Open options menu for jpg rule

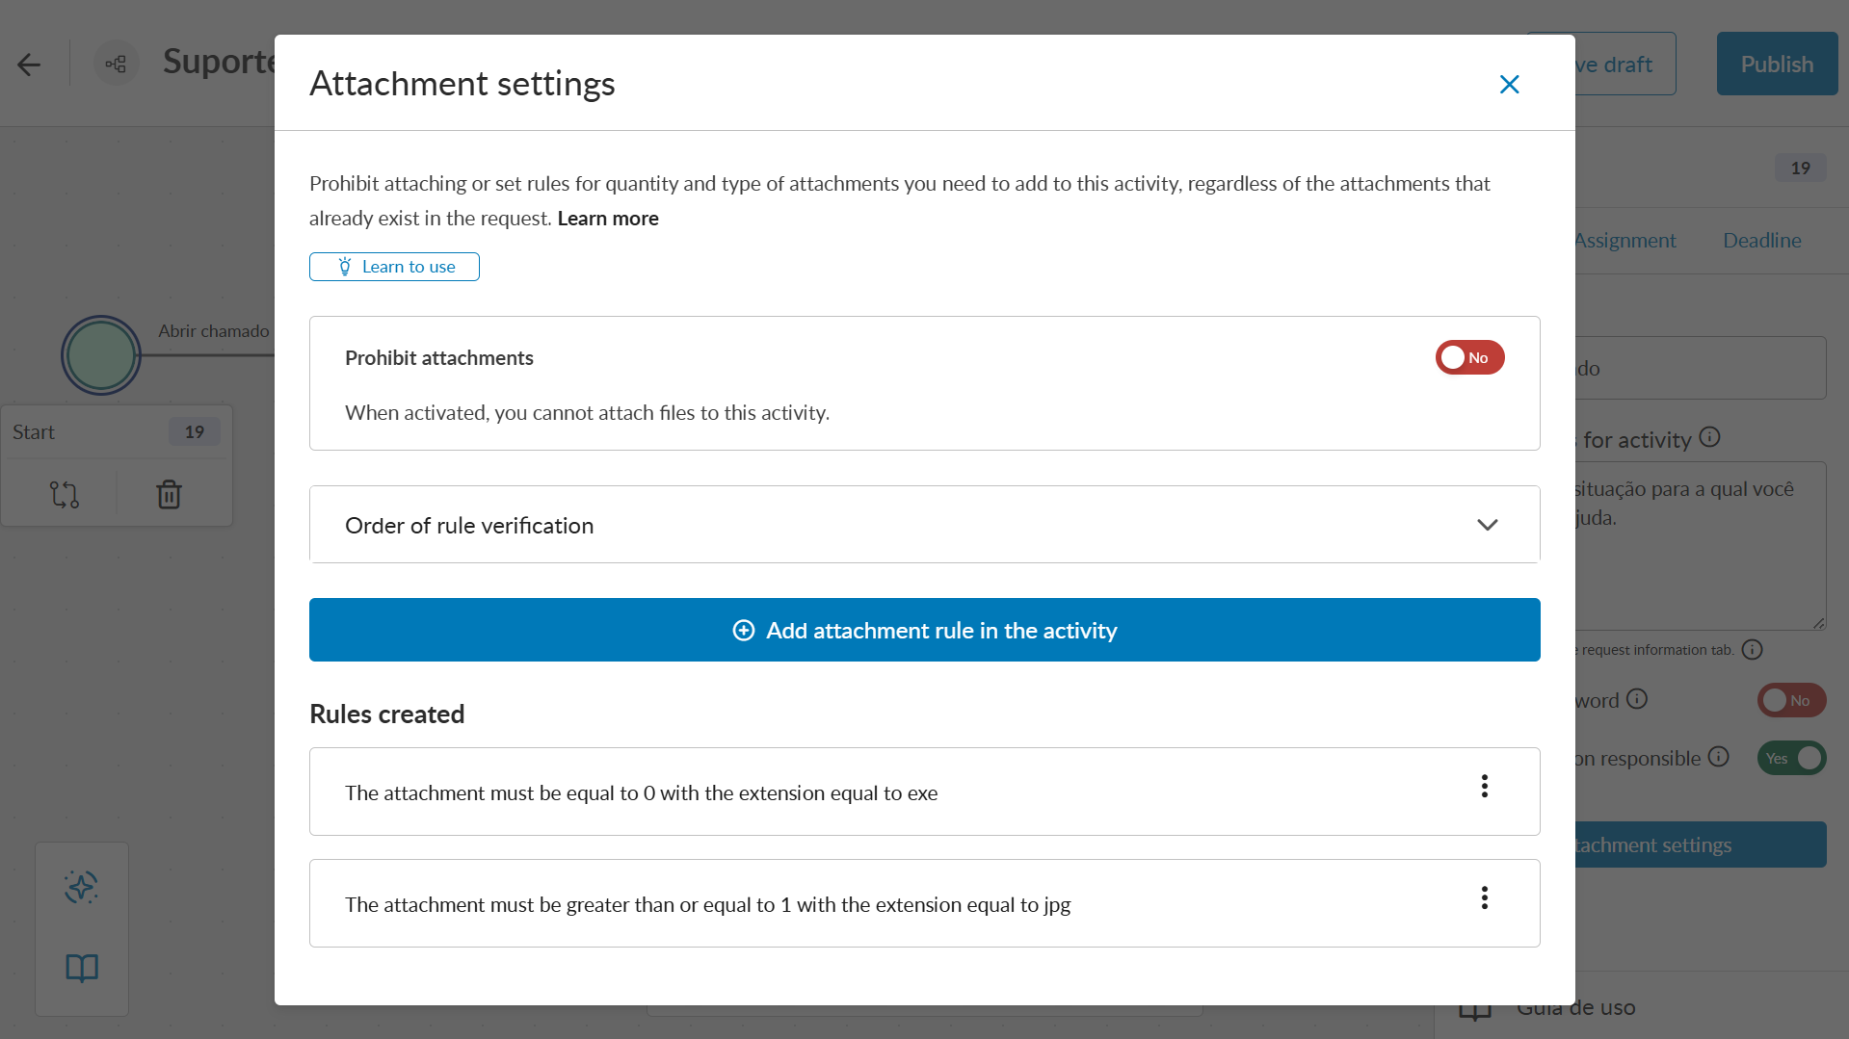(x=1484, y=898)
